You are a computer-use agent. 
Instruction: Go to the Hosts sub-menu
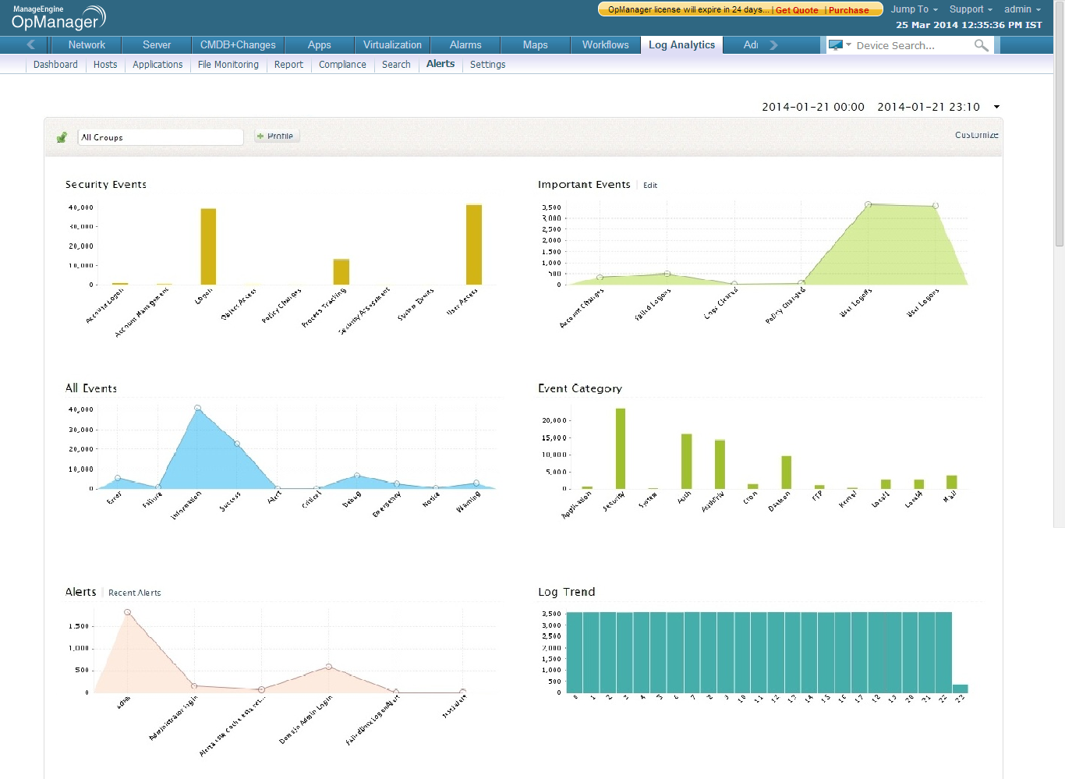(x=105, y=65)
